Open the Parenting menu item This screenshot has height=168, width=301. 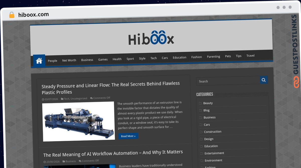(213, 56)
